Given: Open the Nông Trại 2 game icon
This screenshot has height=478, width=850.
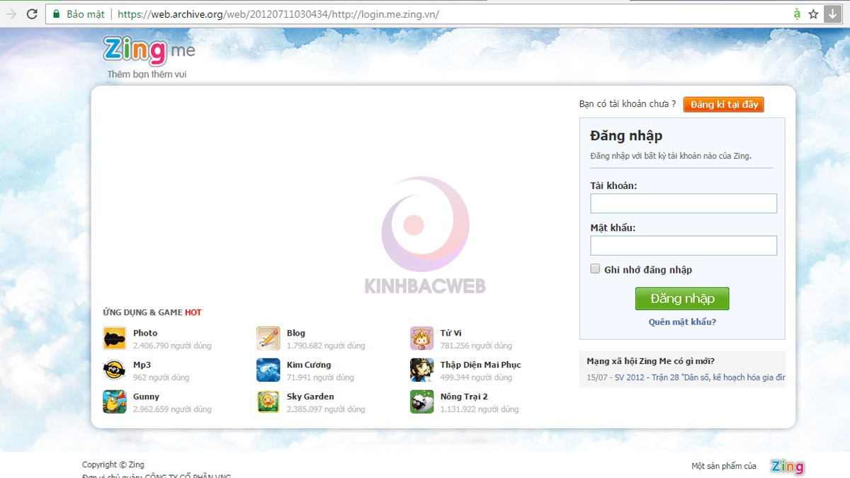Looking at the screenshot, I should 421,402.
